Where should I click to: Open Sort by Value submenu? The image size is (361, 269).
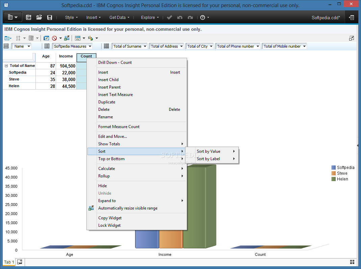point(212,151)
